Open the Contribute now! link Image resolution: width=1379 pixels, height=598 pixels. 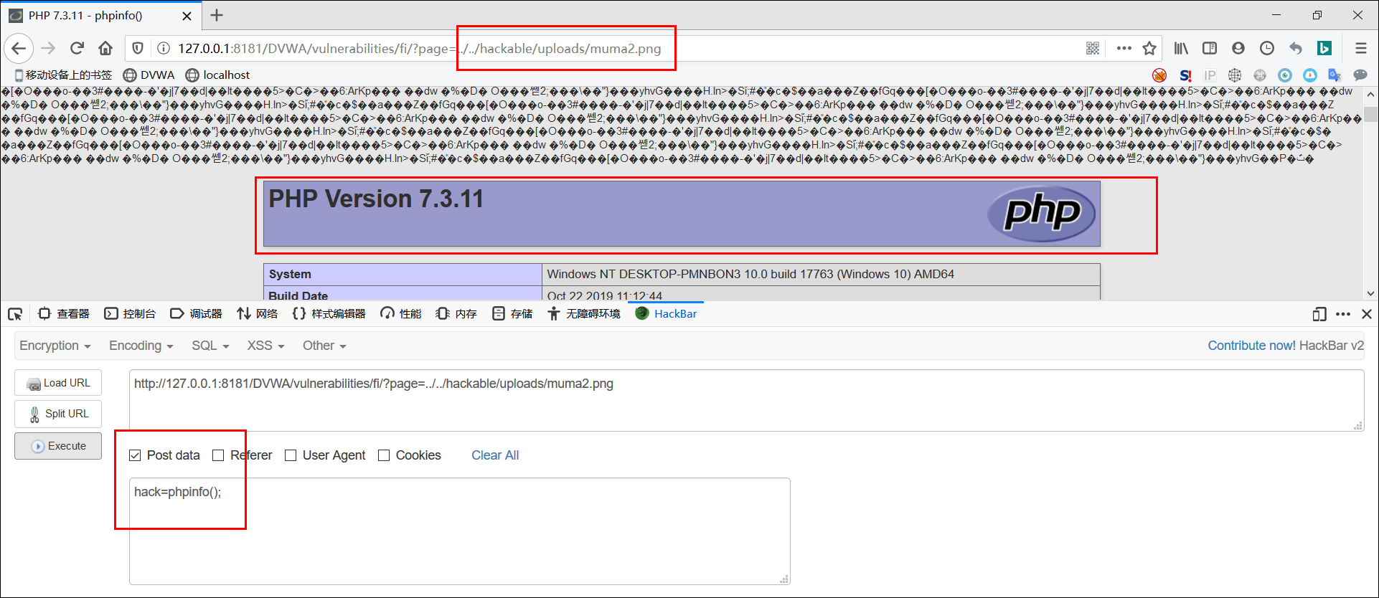(1251, 346)
